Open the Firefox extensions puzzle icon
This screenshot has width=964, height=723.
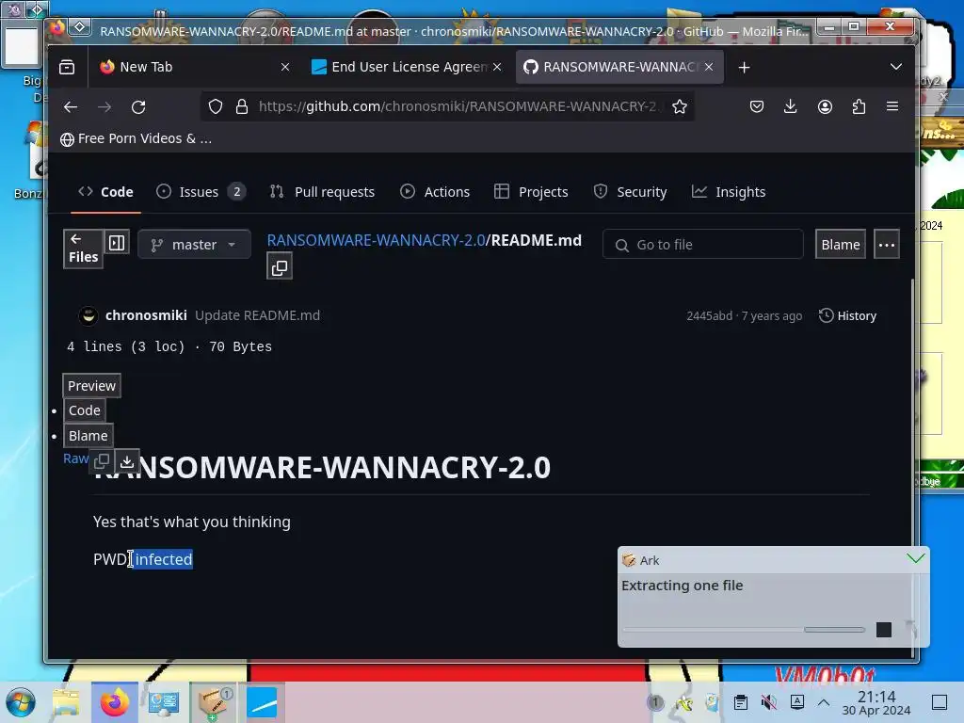[x=859, y=107]
